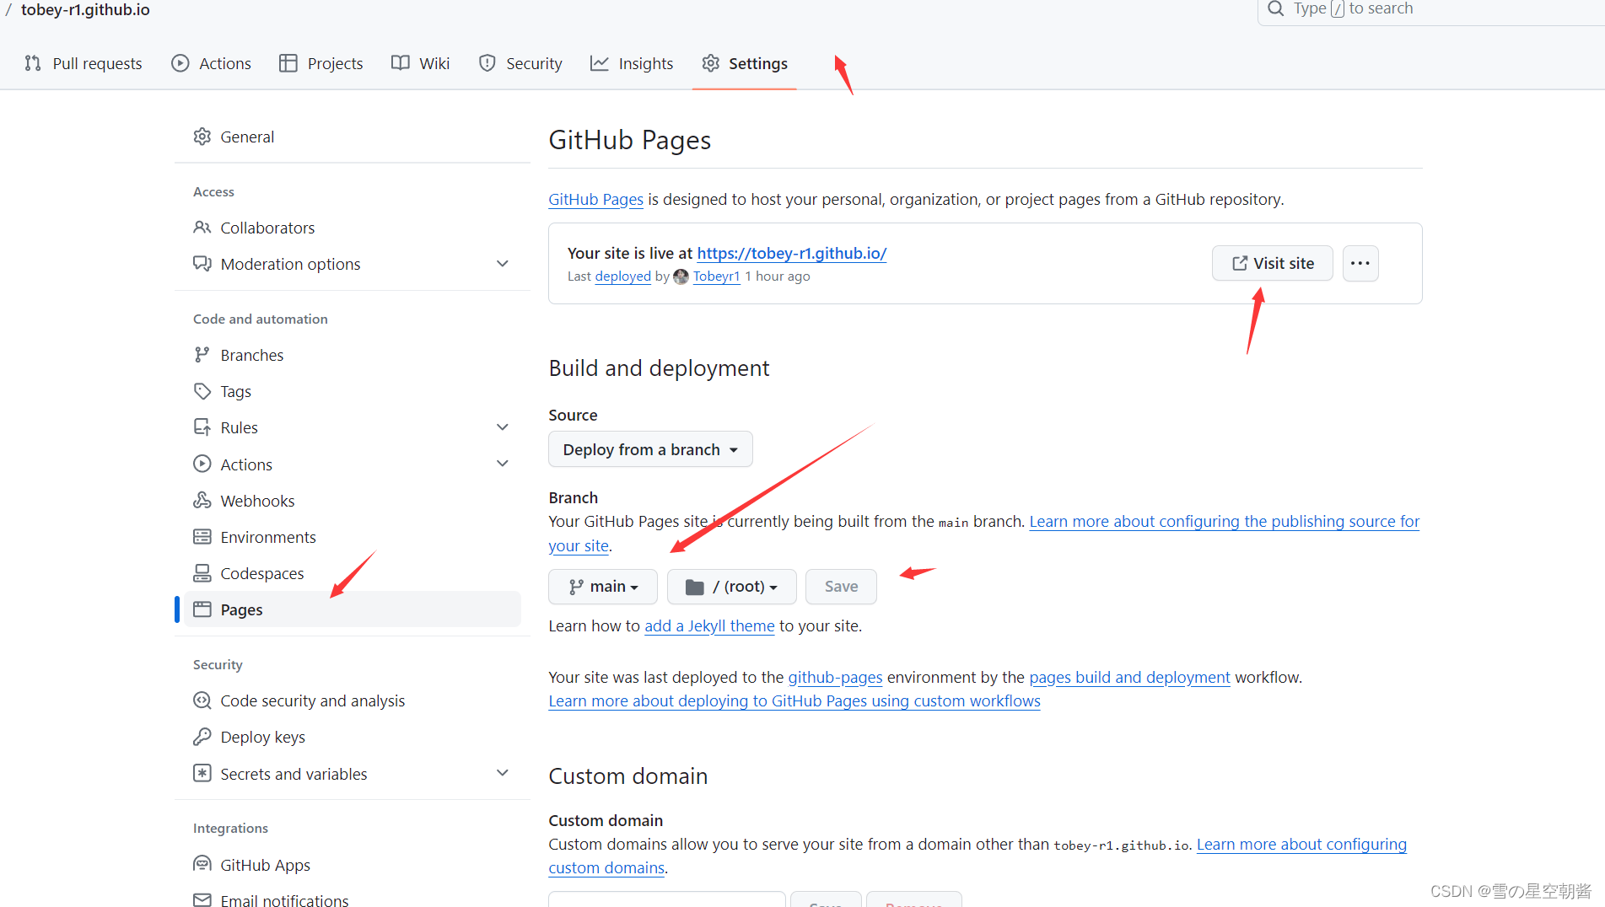The width and height of the screenshot is (1605, 907).
Task: Switch to the Actions tab
Action: click(x=212, y=63)
